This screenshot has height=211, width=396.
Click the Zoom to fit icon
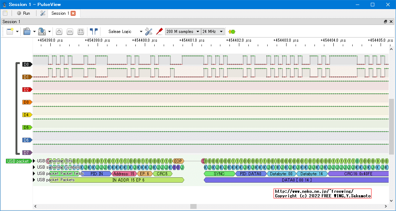pos(80,32)
